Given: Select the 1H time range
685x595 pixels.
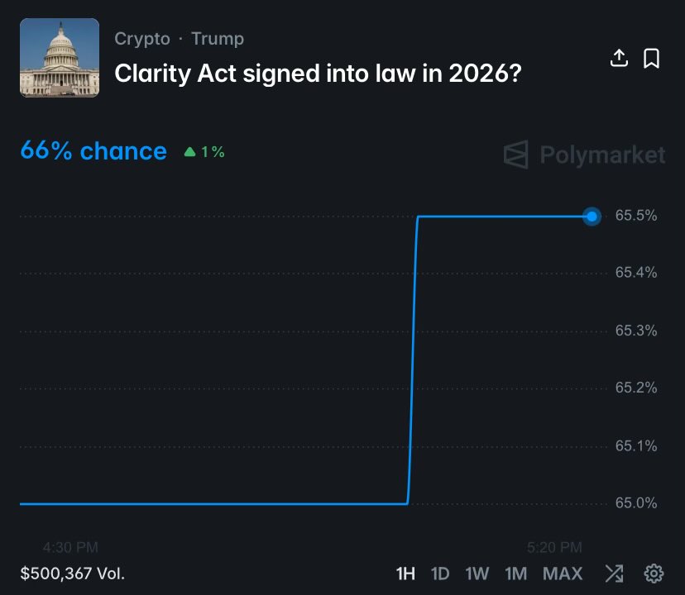Looking at the screenshot, I should [x=405, y=573].
